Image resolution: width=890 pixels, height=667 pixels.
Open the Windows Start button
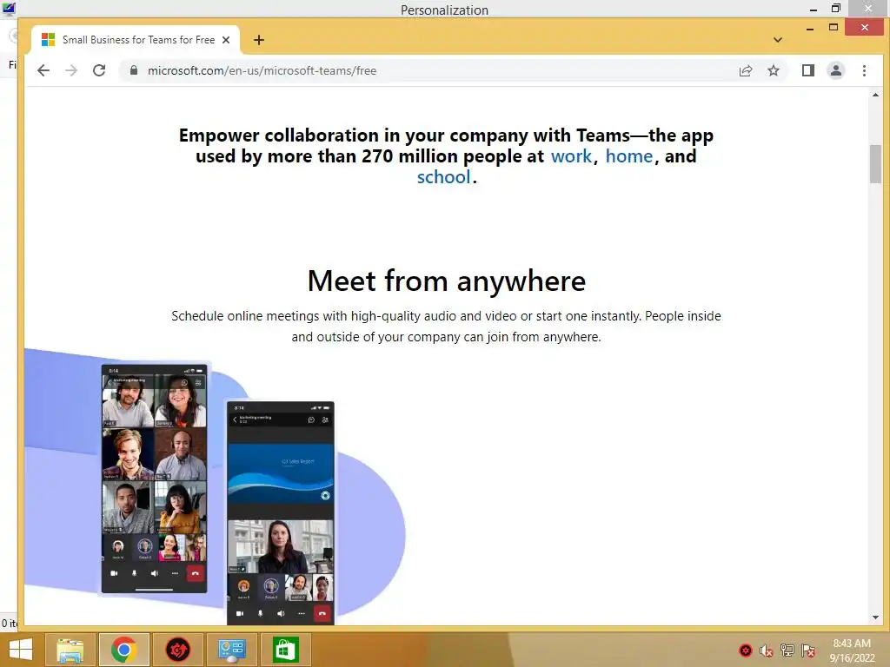(21, 650)
